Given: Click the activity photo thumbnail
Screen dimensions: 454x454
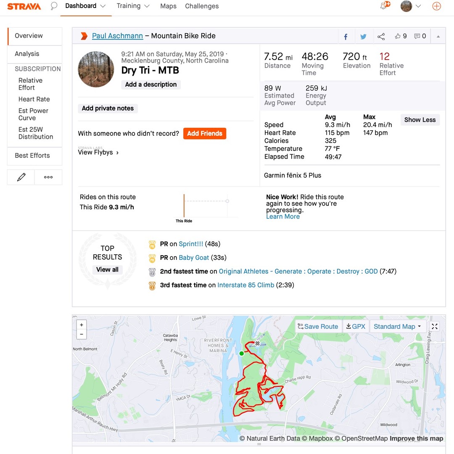Looking at the screenshot, I should [x=96, y=69].
